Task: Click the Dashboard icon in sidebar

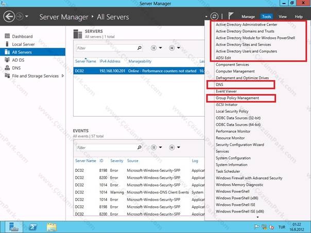Action: (x=7, y=36)
